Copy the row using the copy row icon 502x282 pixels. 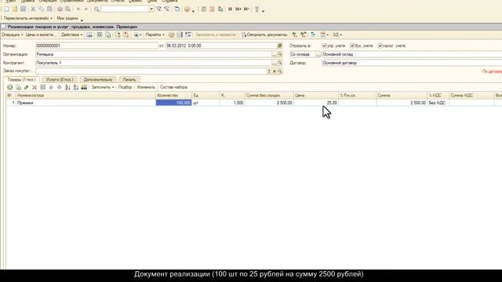18,87
